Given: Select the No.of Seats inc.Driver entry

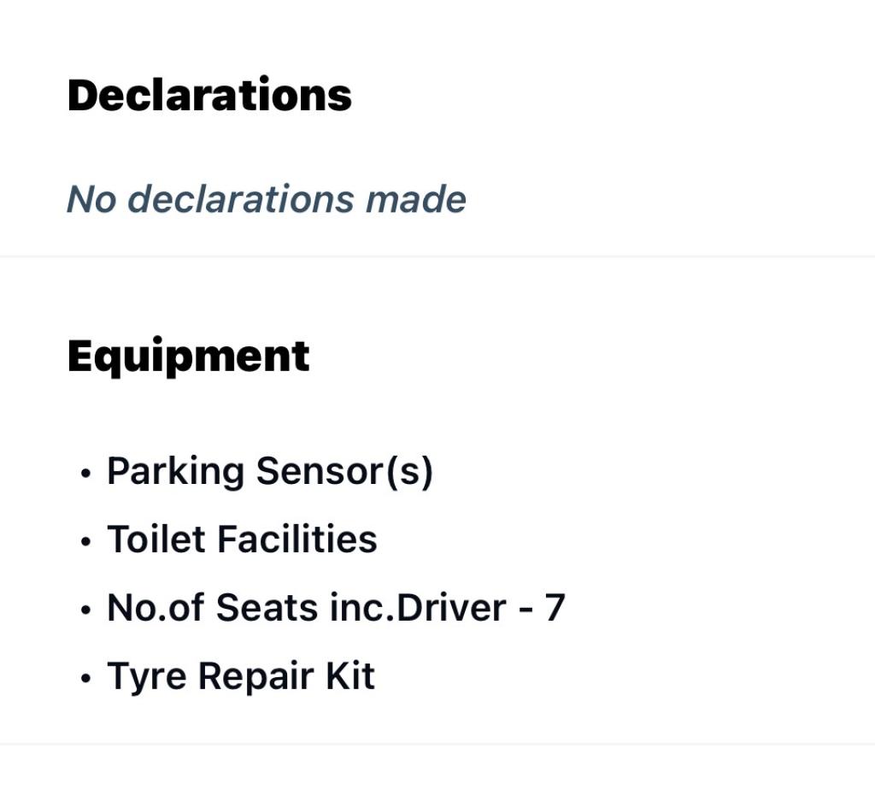Looking at the screenshot, I should 335,608.
